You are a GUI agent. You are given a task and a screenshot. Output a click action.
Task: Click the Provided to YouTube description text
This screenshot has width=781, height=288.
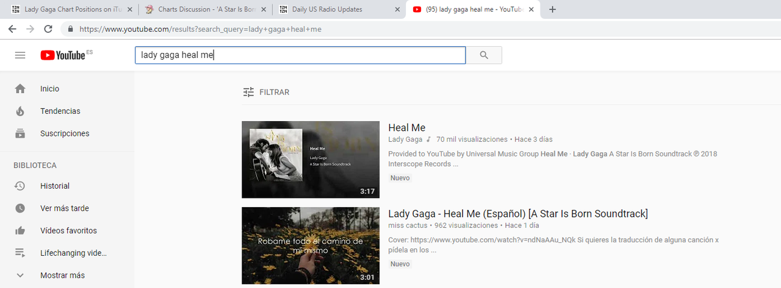pos(553,159)
